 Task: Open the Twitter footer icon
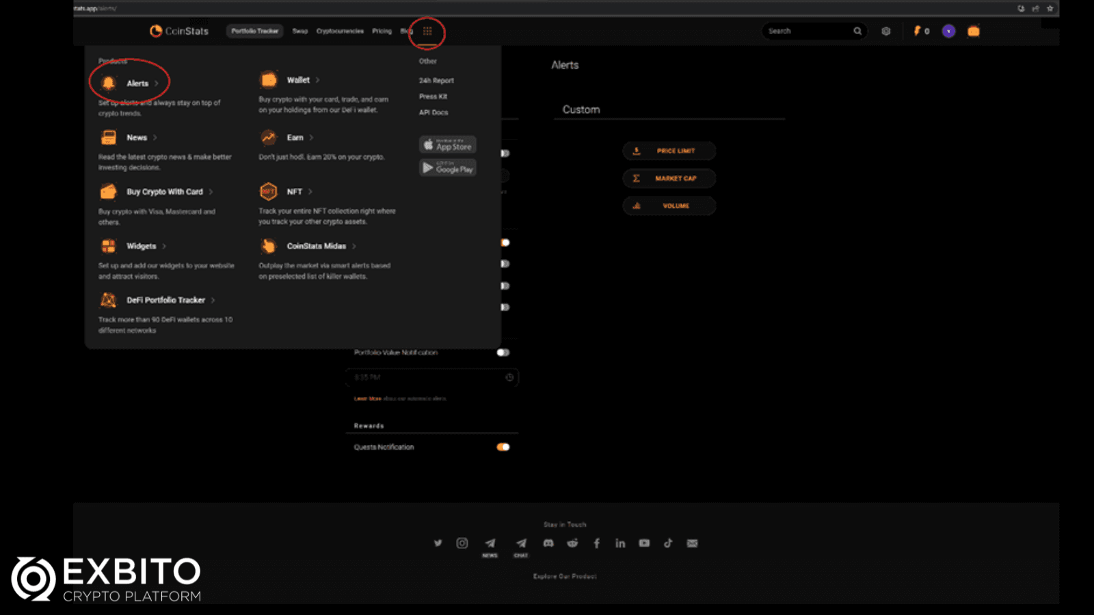438,543
